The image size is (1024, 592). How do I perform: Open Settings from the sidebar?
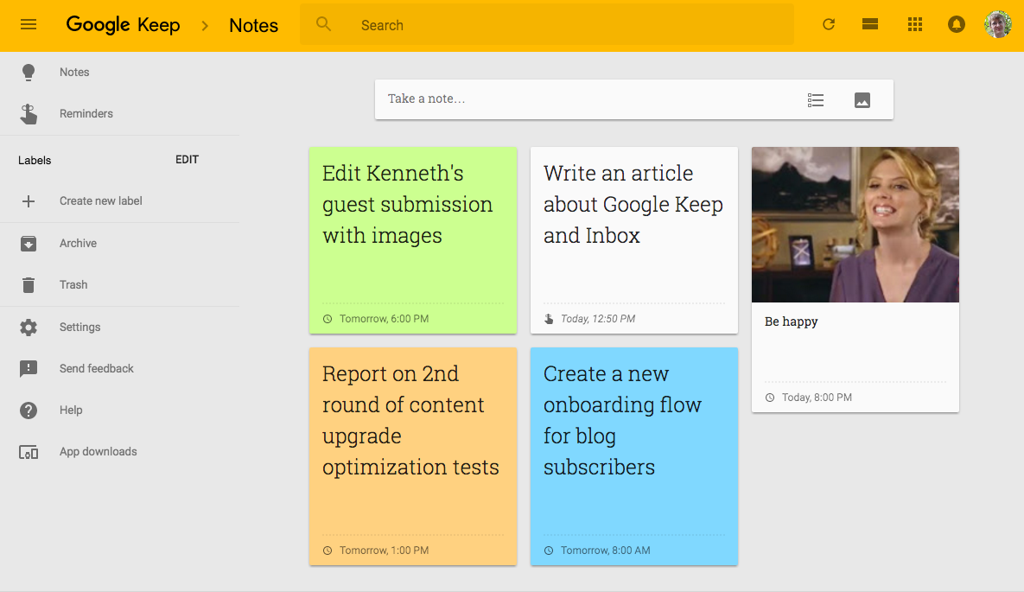coord(80,328)
